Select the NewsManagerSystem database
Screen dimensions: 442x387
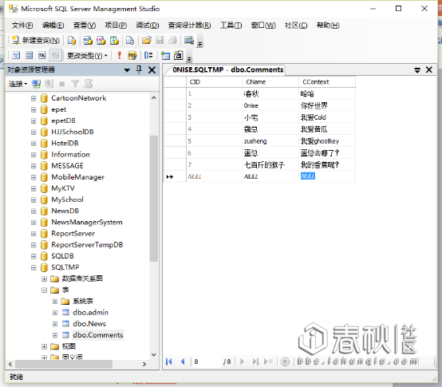coord(87,223)
